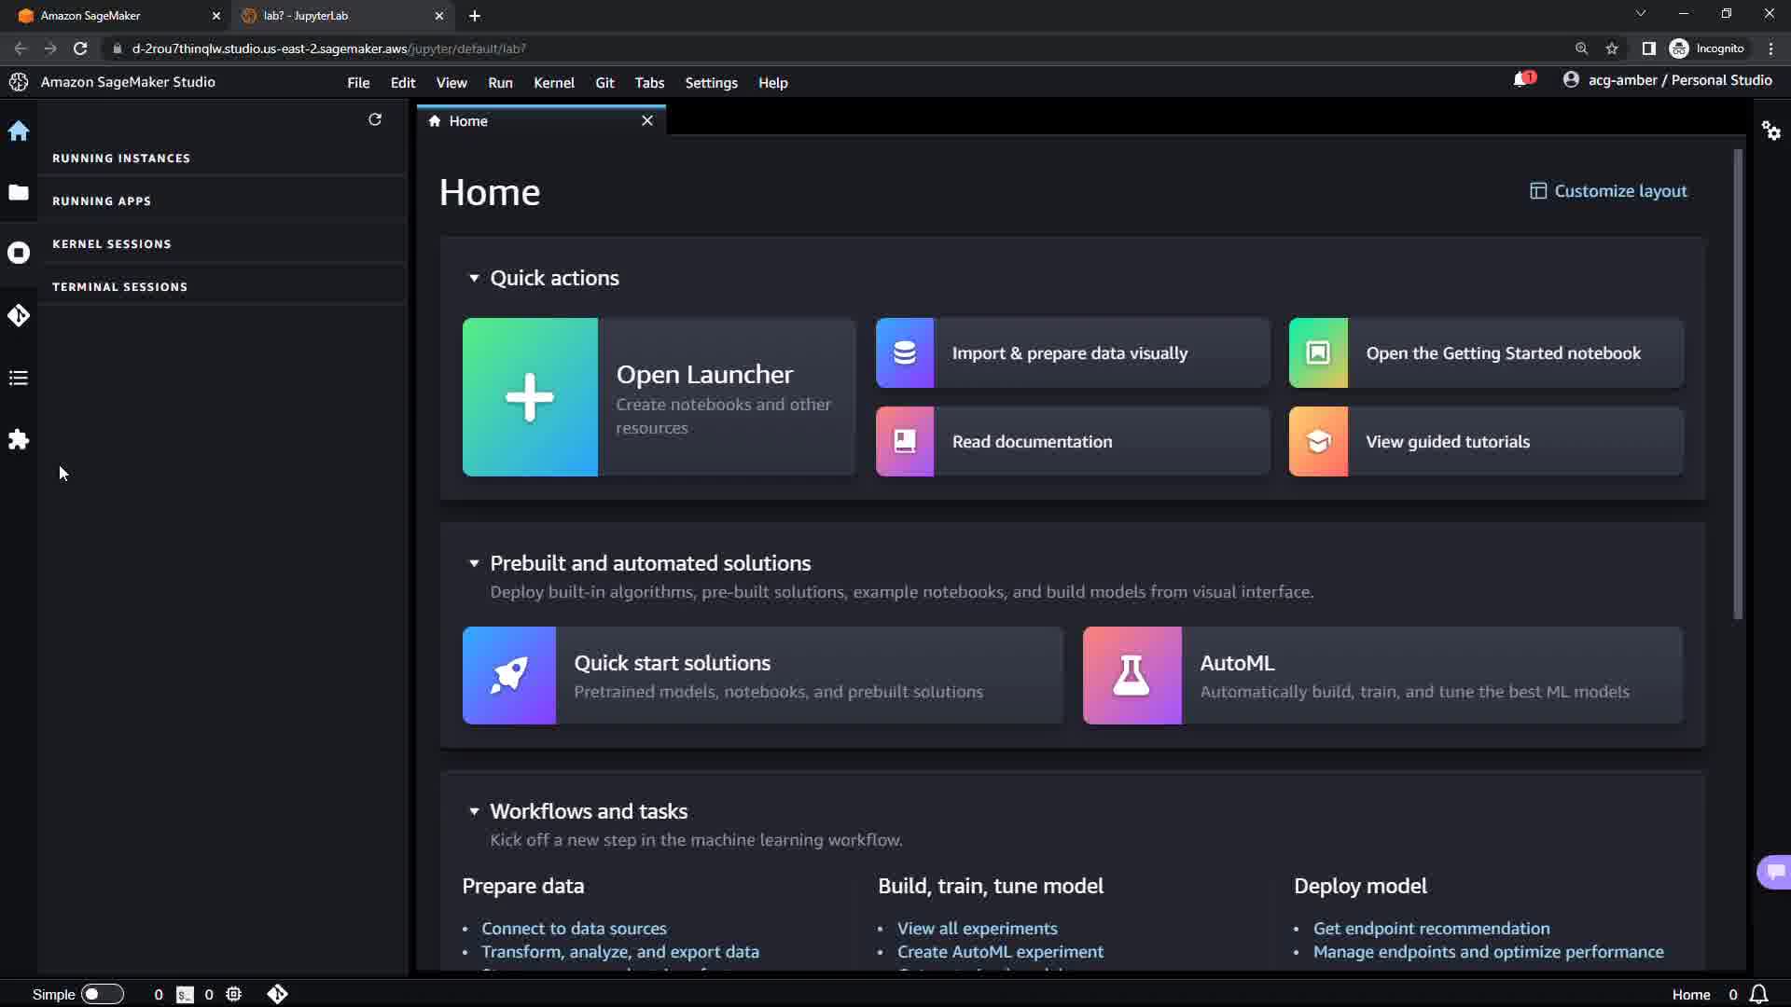Open the Extension Manager puzzle icon
Screen dimensions: 1791x1007
coord(19,439)
